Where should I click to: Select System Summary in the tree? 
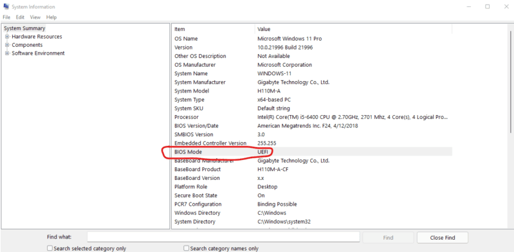click(24, 28)
